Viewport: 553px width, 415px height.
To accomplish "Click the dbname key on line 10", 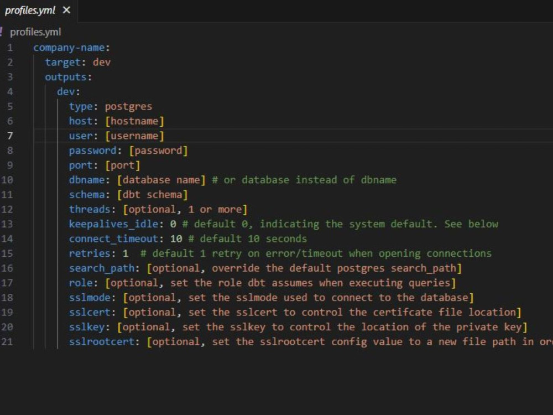I will click(x=87, y=180).
